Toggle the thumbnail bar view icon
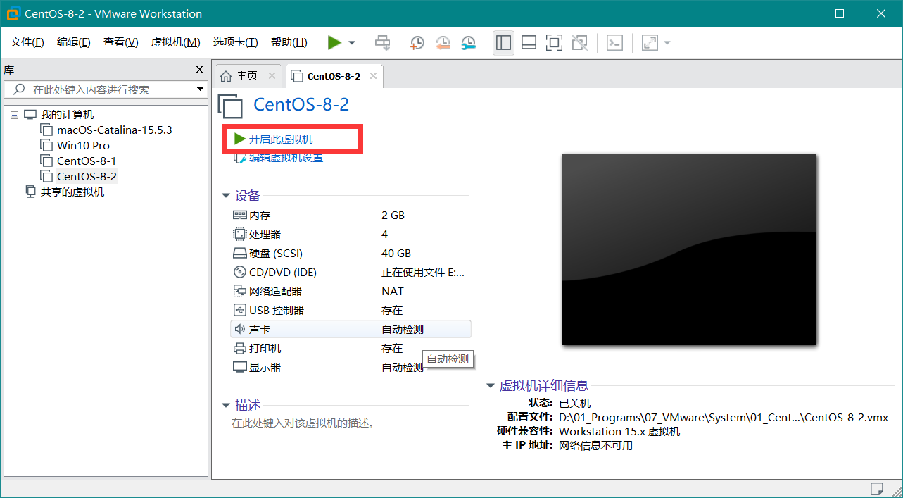This screenshot has height=498, width=903. [x=529, y=43]
